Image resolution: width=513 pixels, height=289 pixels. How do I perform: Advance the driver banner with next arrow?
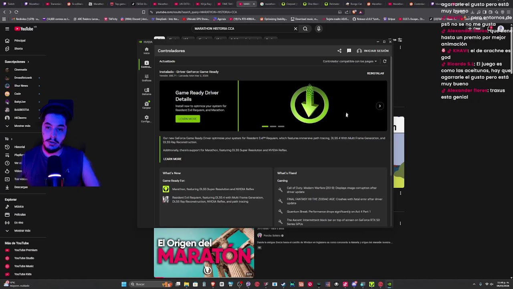point(380,106)
